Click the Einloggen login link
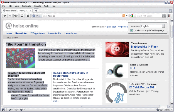The width and height of the screenshot is (174, 112). pos(112,27)
